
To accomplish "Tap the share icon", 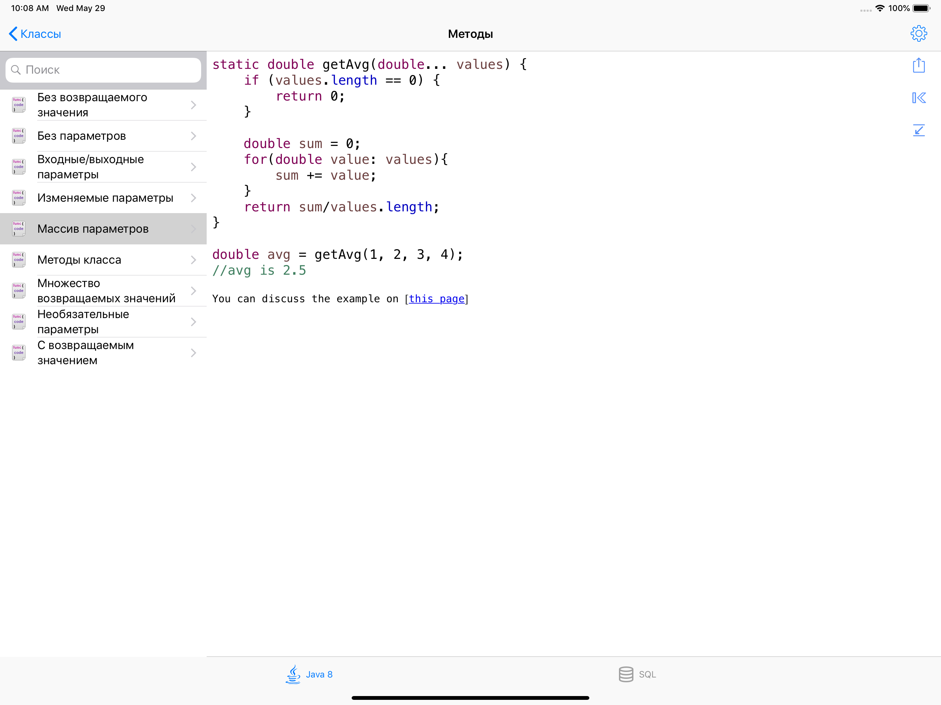I will pyautogui.click(x=919, y=65).
